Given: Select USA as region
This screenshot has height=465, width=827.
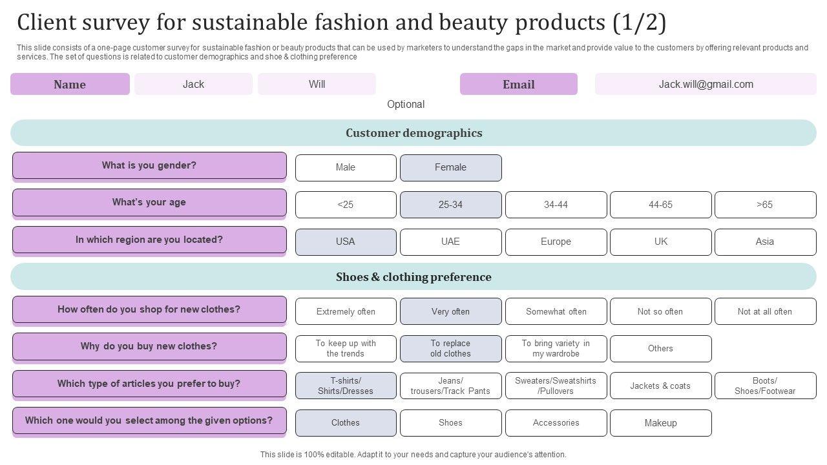Looking at the screenshot, I should pyautogui.click(x=346, y=242).
